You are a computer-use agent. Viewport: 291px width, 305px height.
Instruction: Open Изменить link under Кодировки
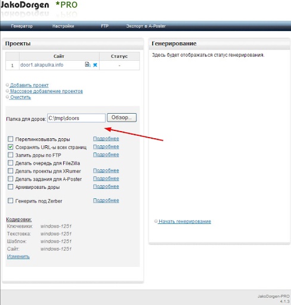pos(18,256)
